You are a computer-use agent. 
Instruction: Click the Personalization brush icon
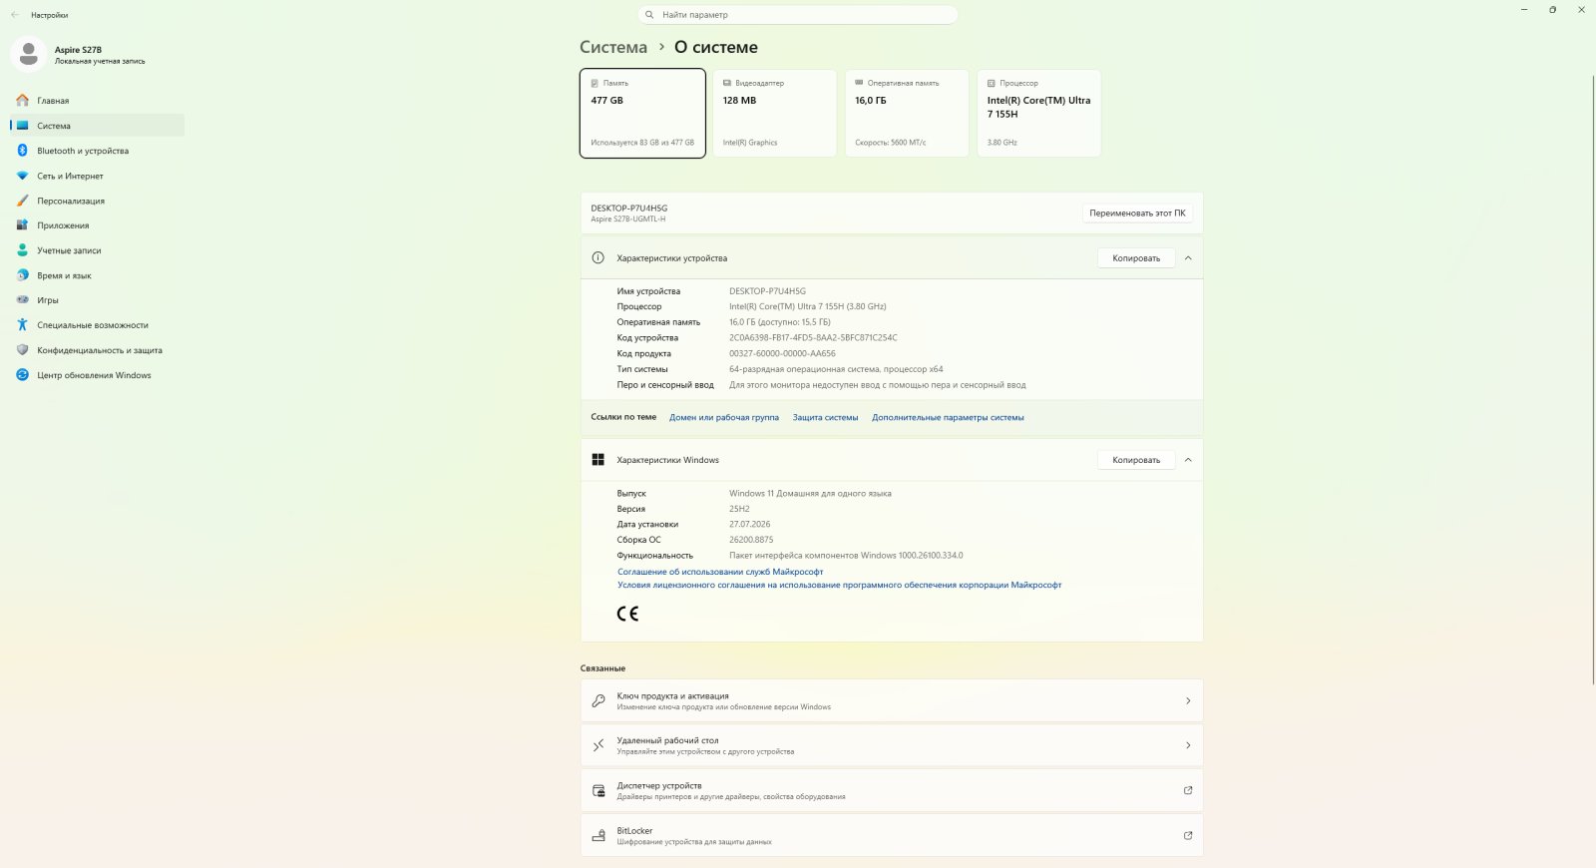click(x=22, y=201)
